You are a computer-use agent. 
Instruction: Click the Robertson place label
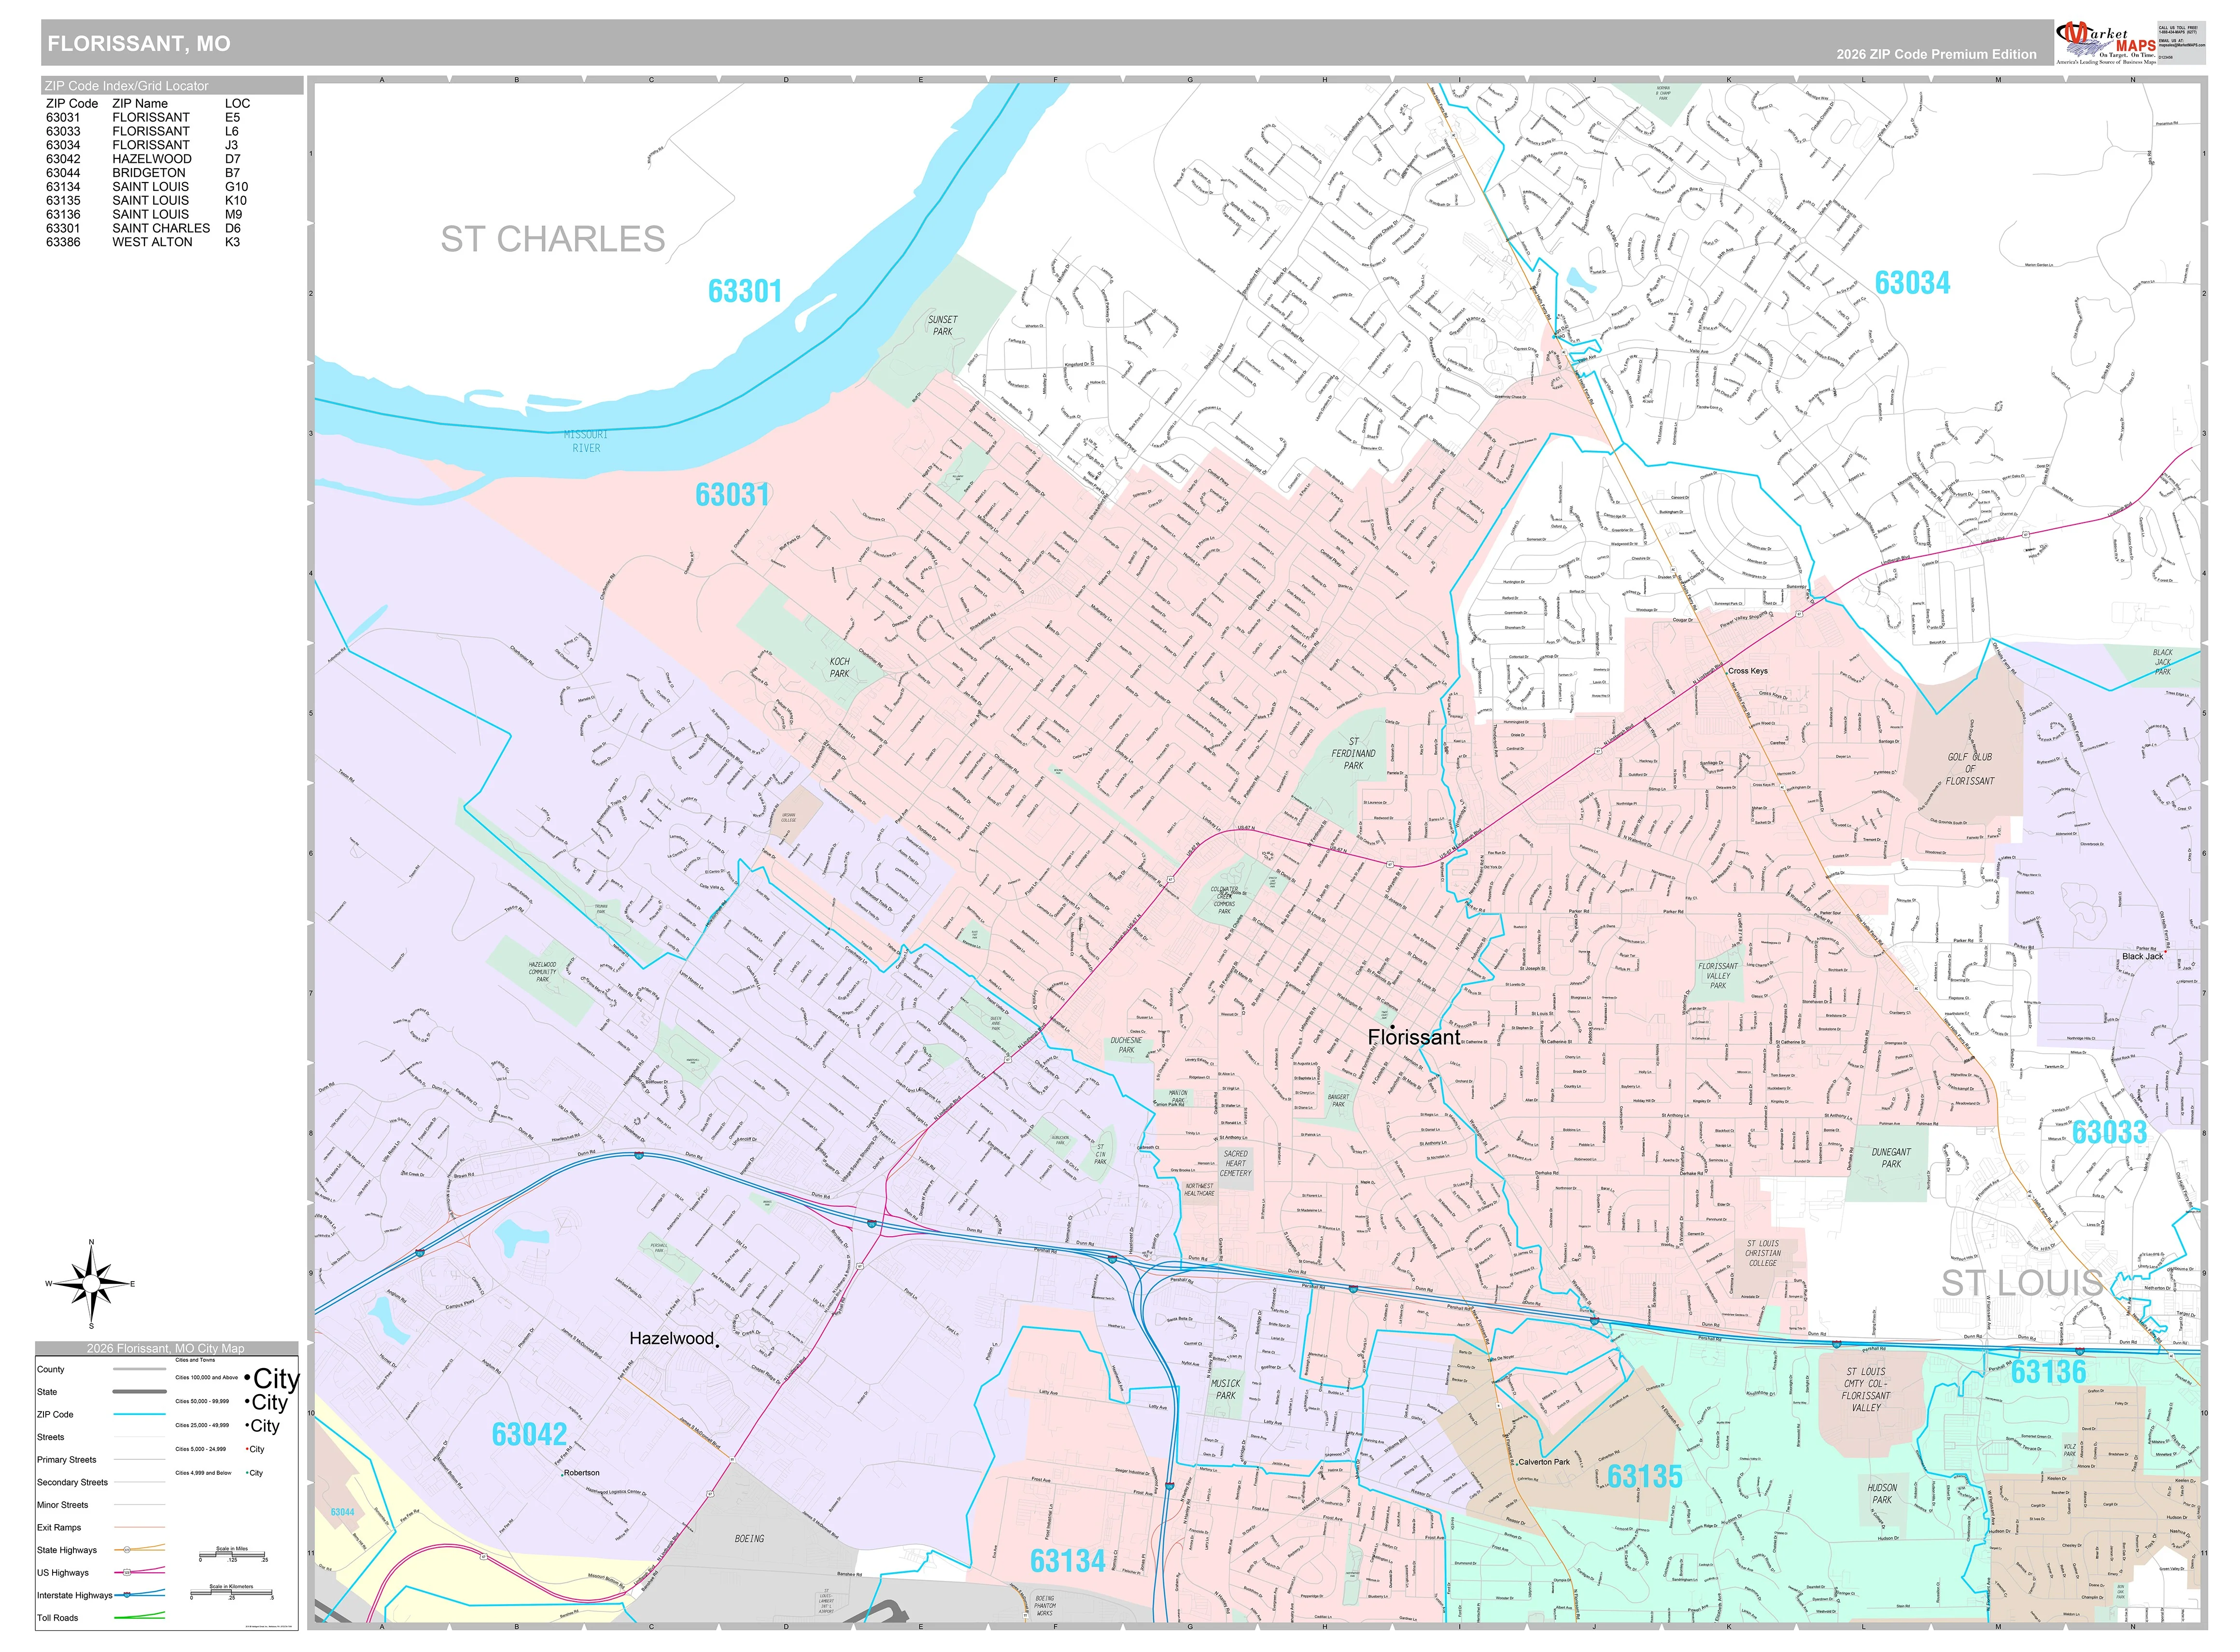[581, 1473]
